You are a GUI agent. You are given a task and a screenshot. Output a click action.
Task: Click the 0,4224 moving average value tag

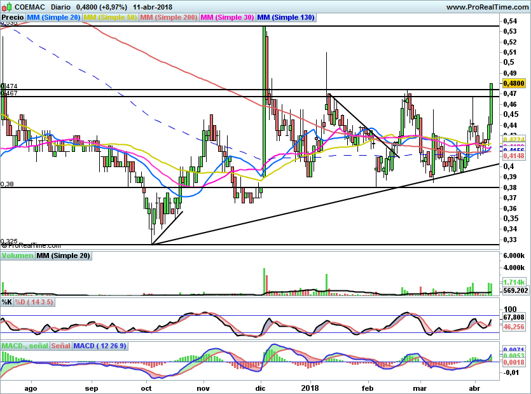514,139
